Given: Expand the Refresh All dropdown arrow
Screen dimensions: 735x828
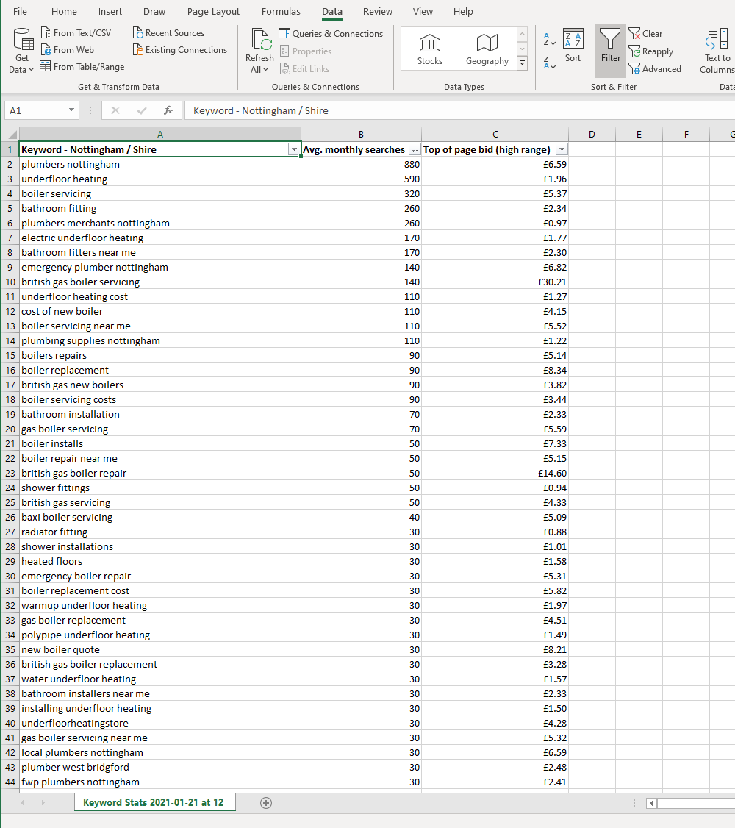Looking at the screenshot, I should (265, 70).
